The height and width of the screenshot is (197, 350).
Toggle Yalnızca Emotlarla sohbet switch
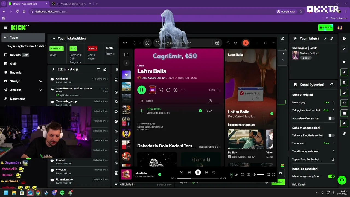[x=331, y=135]
